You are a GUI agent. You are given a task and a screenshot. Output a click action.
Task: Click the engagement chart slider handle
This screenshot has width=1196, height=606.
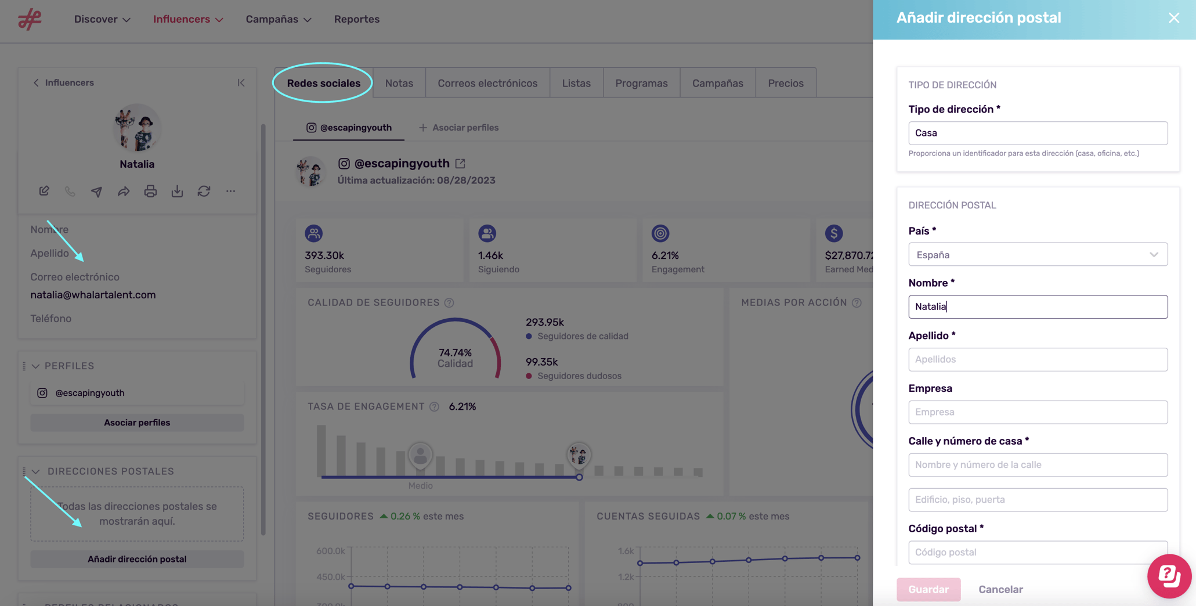[579, 477]
